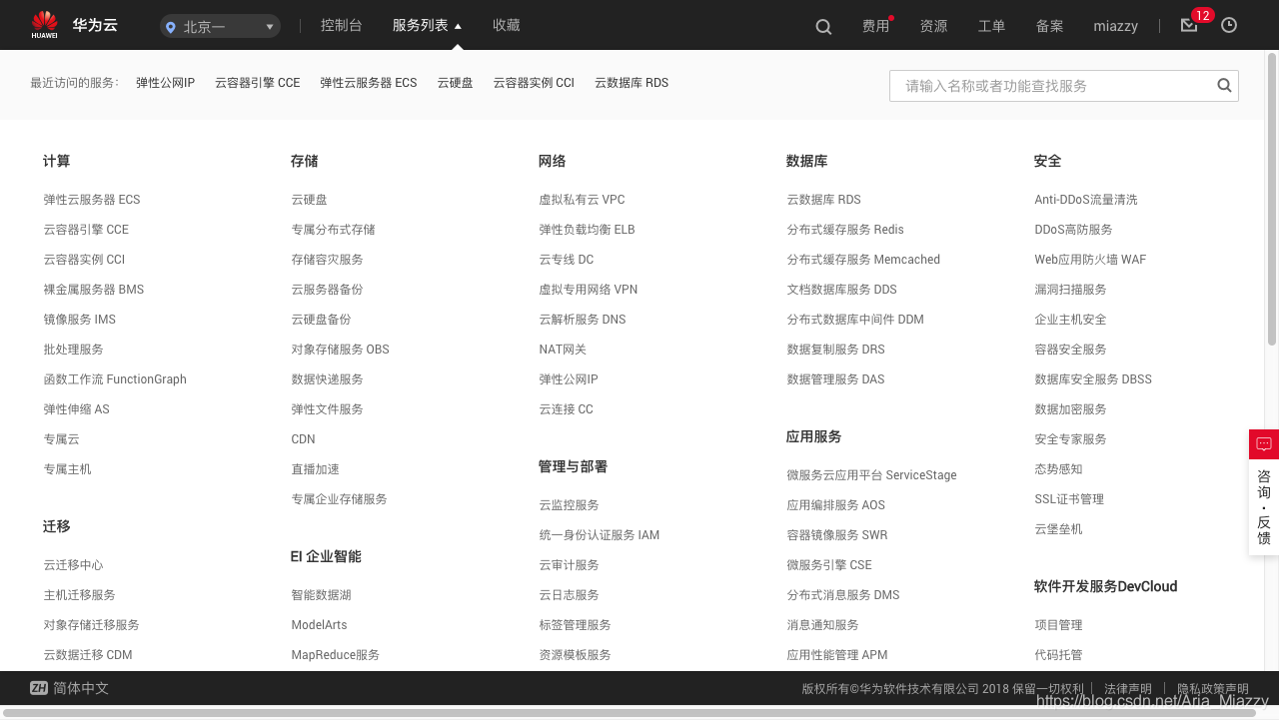The width and height of the screenshot is (1279, 720).
Task: Open the 费用 menu
Action: coord(875,26)
